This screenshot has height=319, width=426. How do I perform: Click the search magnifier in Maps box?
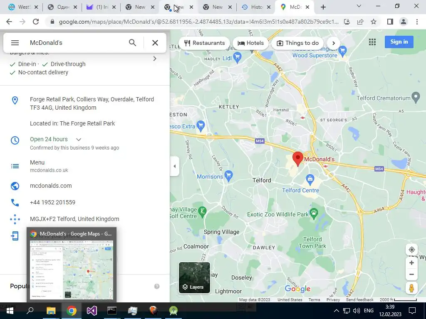click(132, 43)
